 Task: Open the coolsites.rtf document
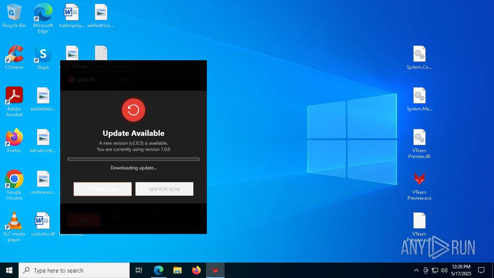click(x=43, y=224)
